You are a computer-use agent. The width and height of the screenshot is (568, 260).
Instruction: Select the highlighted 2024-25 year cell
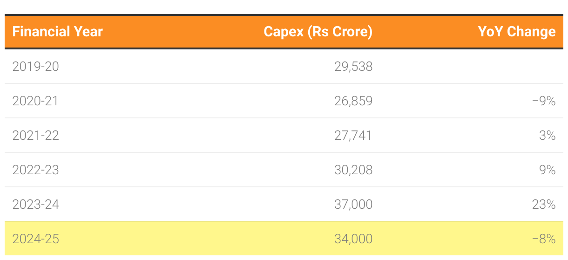click(36, 239)
